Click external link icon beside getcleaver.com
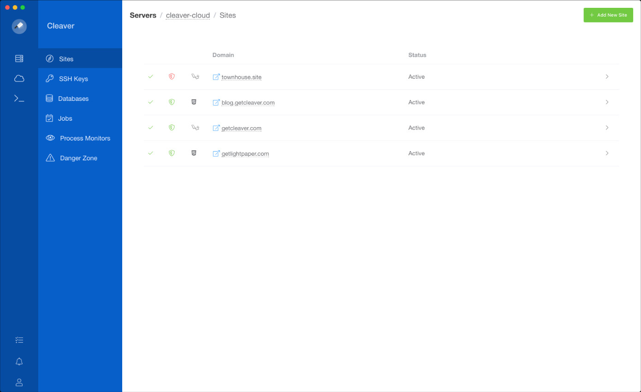This screenshot has height=392, width=641. 216,128
